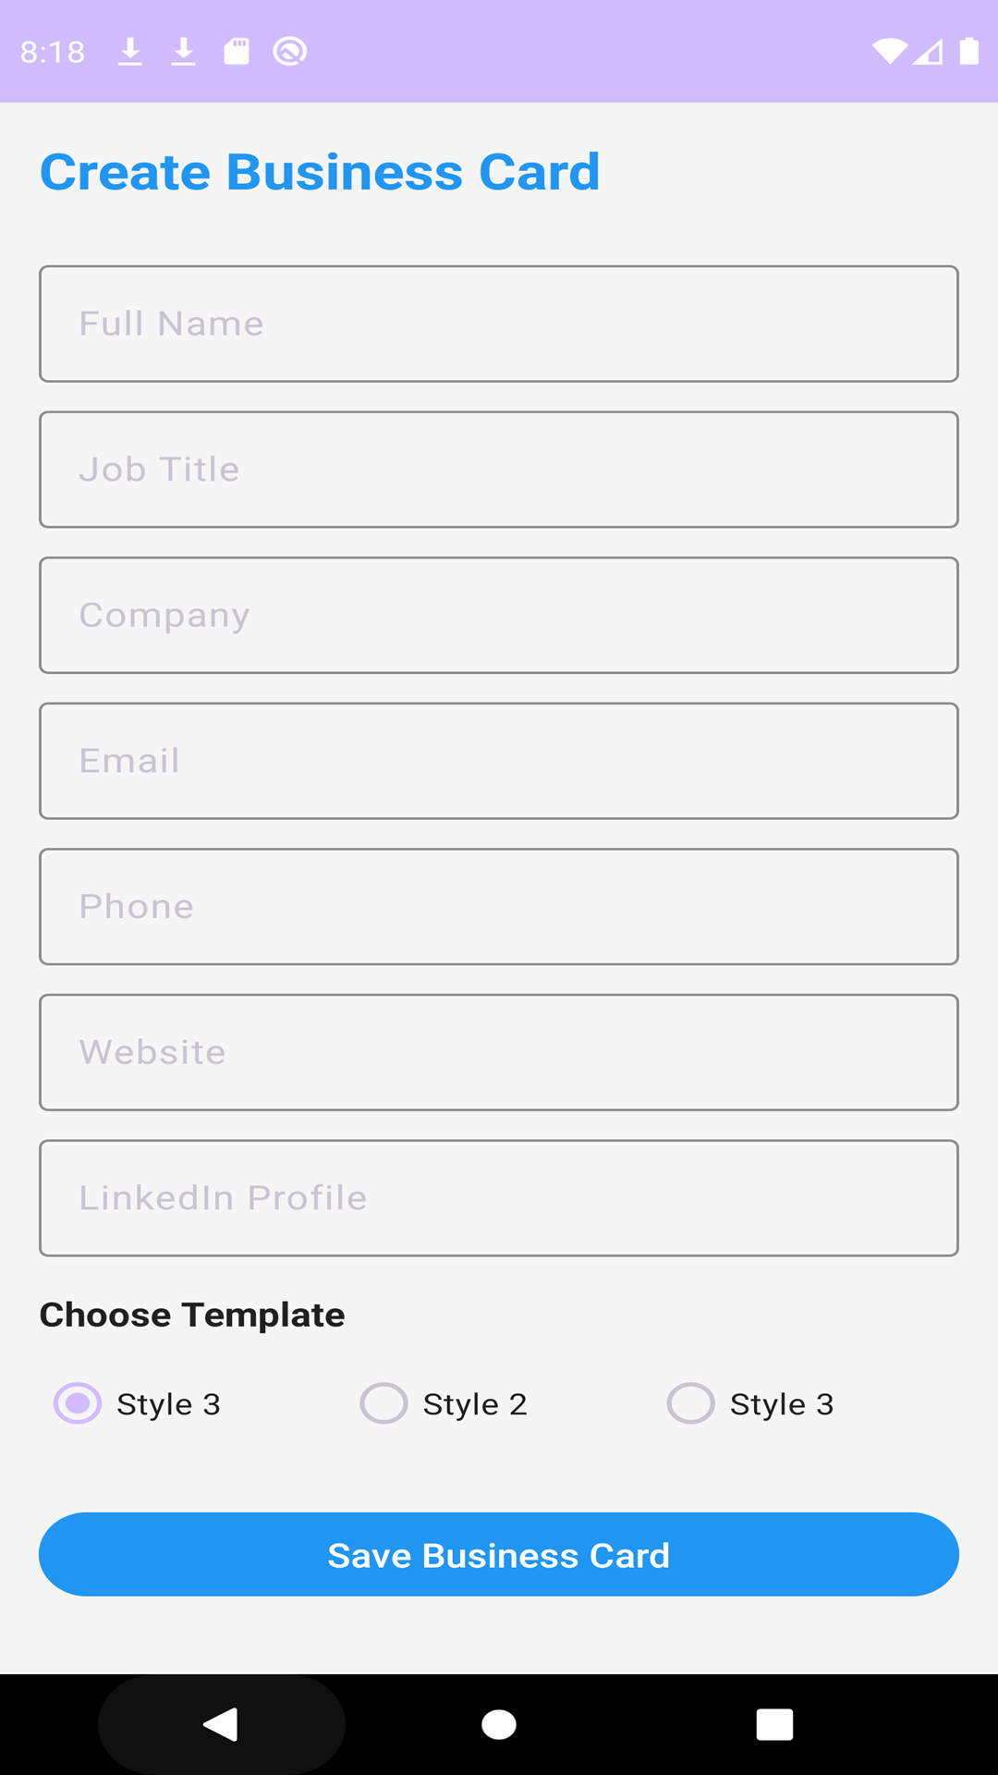Tap into the Job Title field
998x1775 pixels.
point(499,470)
